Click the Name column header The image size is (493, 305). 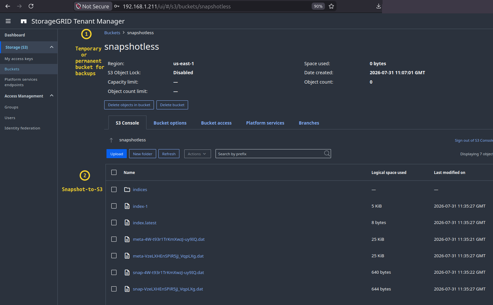tap(129, 173)
